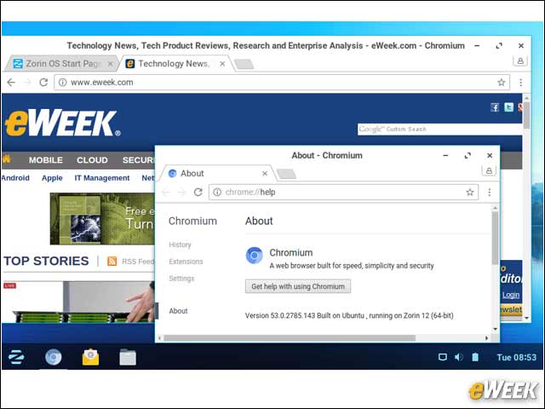The image size is (545, 409).
Task: Reload the About page
Action: 198,192
